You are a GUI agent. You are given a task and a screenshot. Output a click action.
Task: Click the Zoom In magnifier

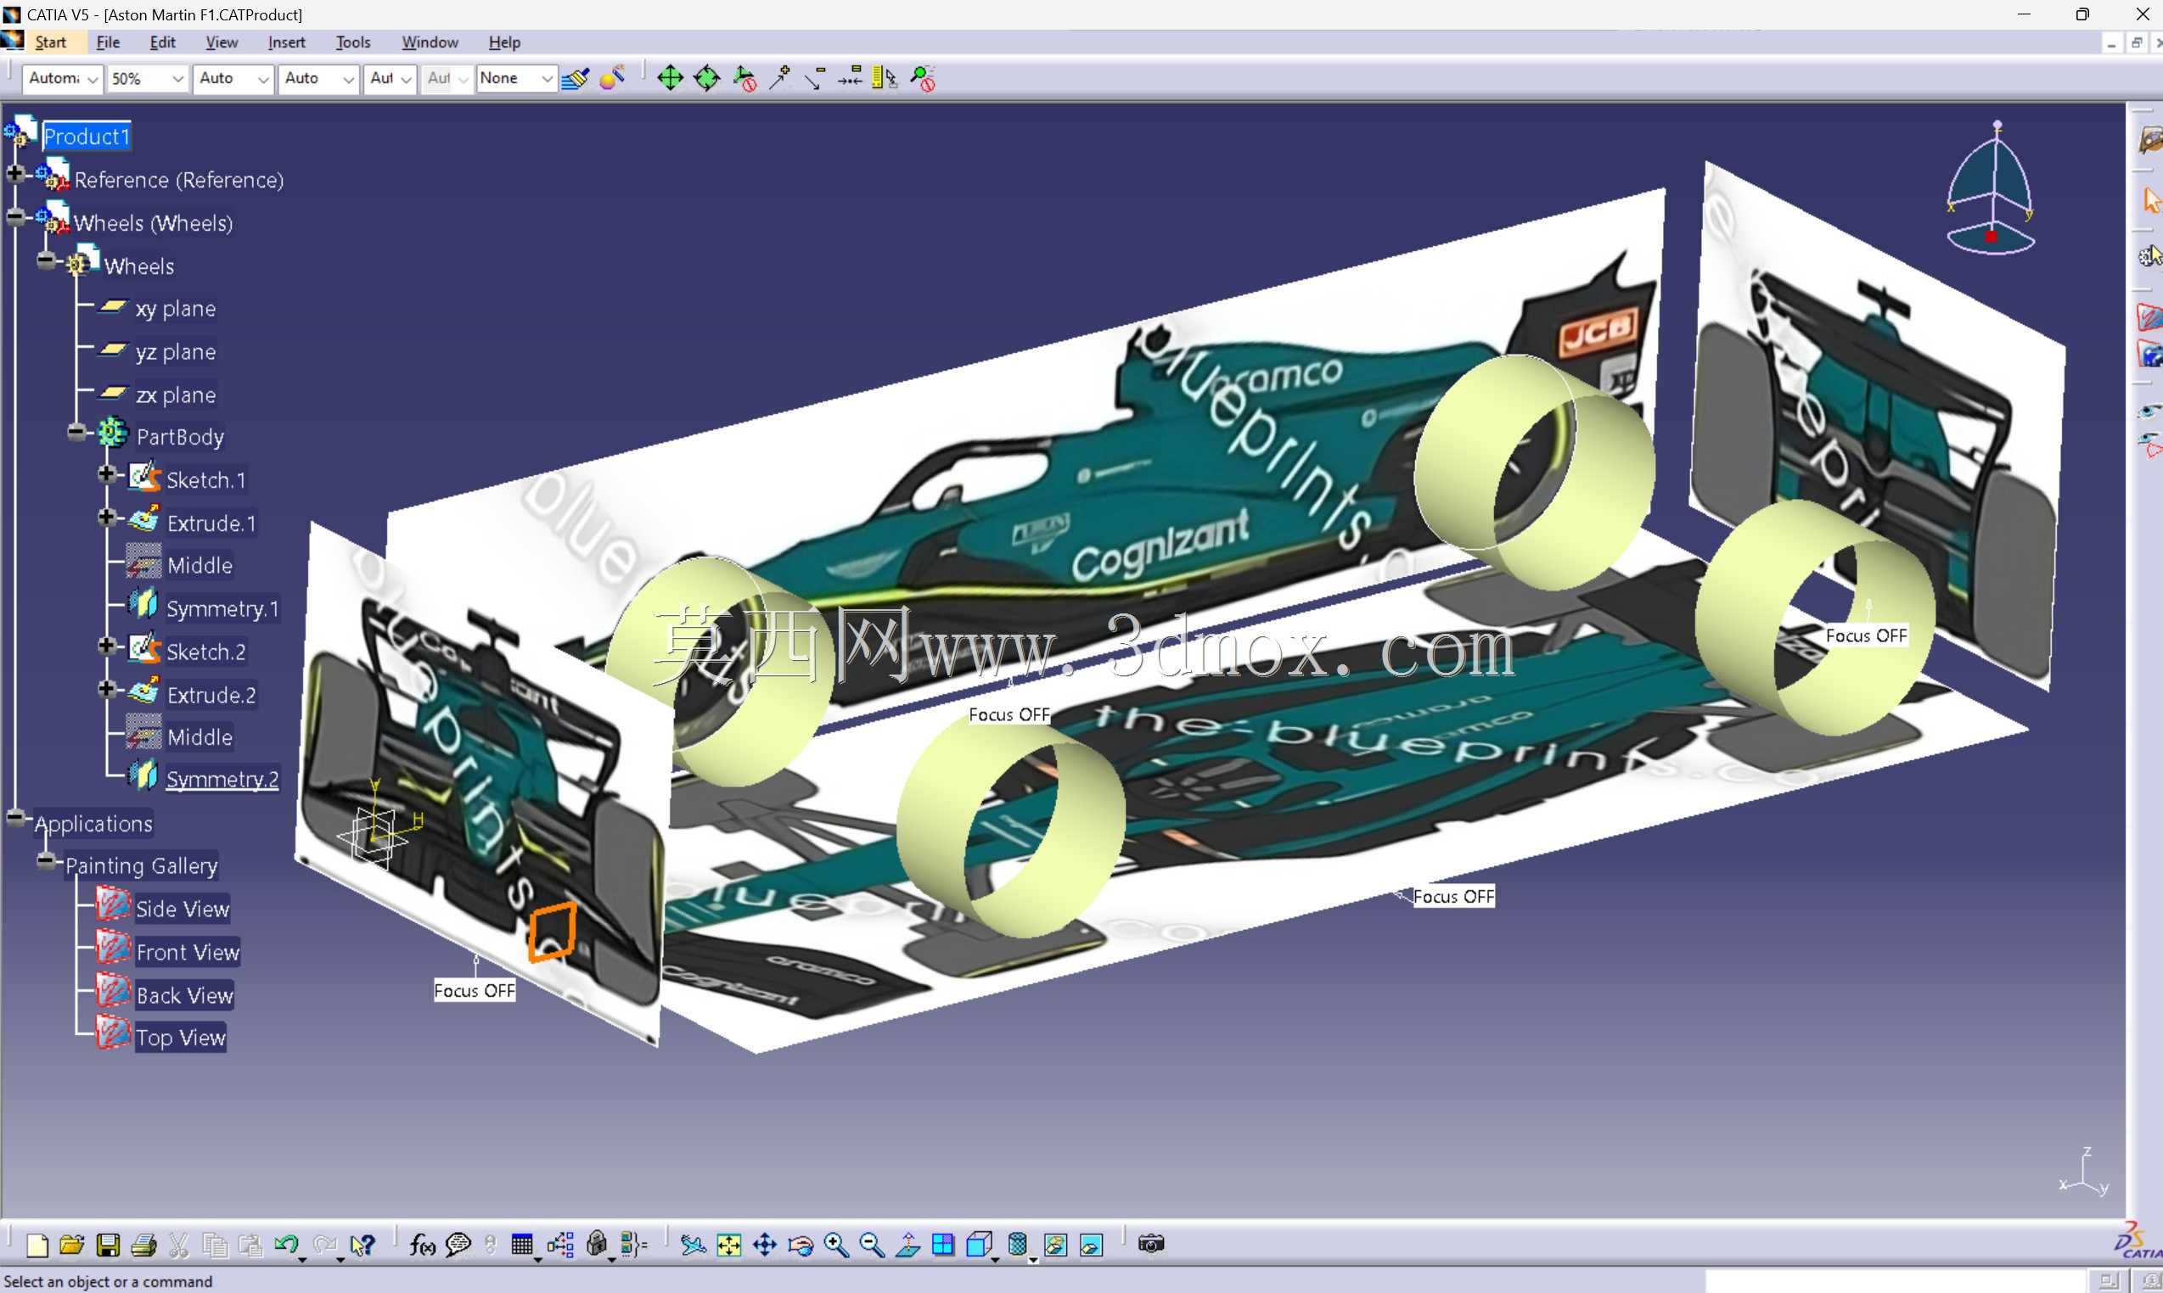coord(836,1245)
